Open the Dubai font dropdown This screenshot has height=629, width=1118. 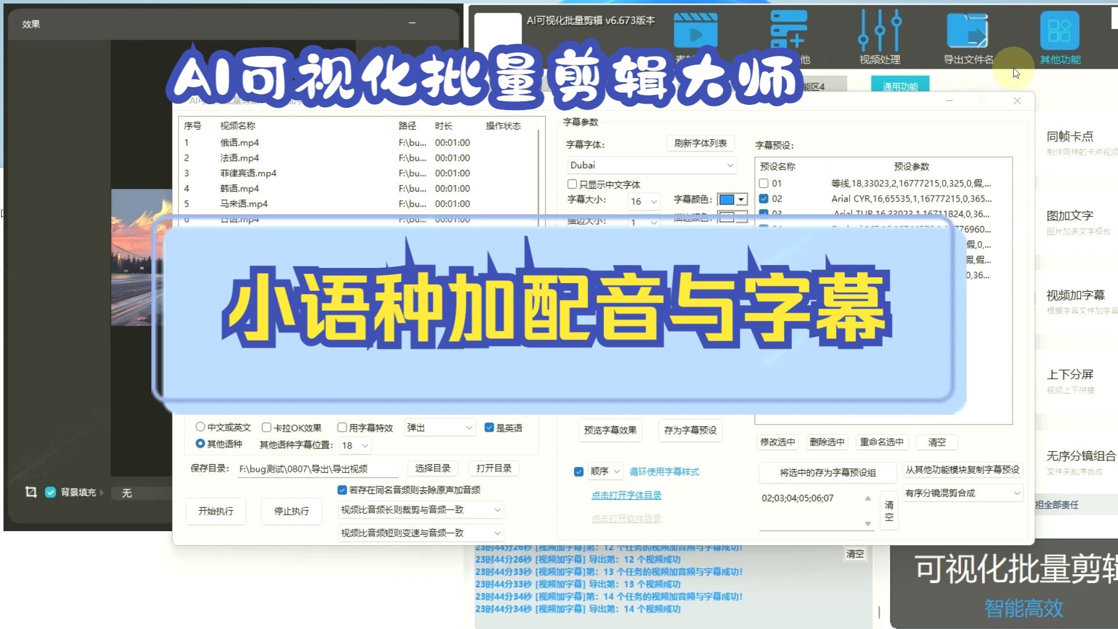[652, 165]
